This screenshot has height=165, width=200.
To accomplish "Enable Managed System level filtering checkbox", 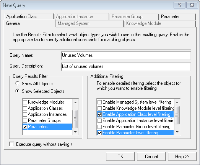I will click(x=99, y=102).
